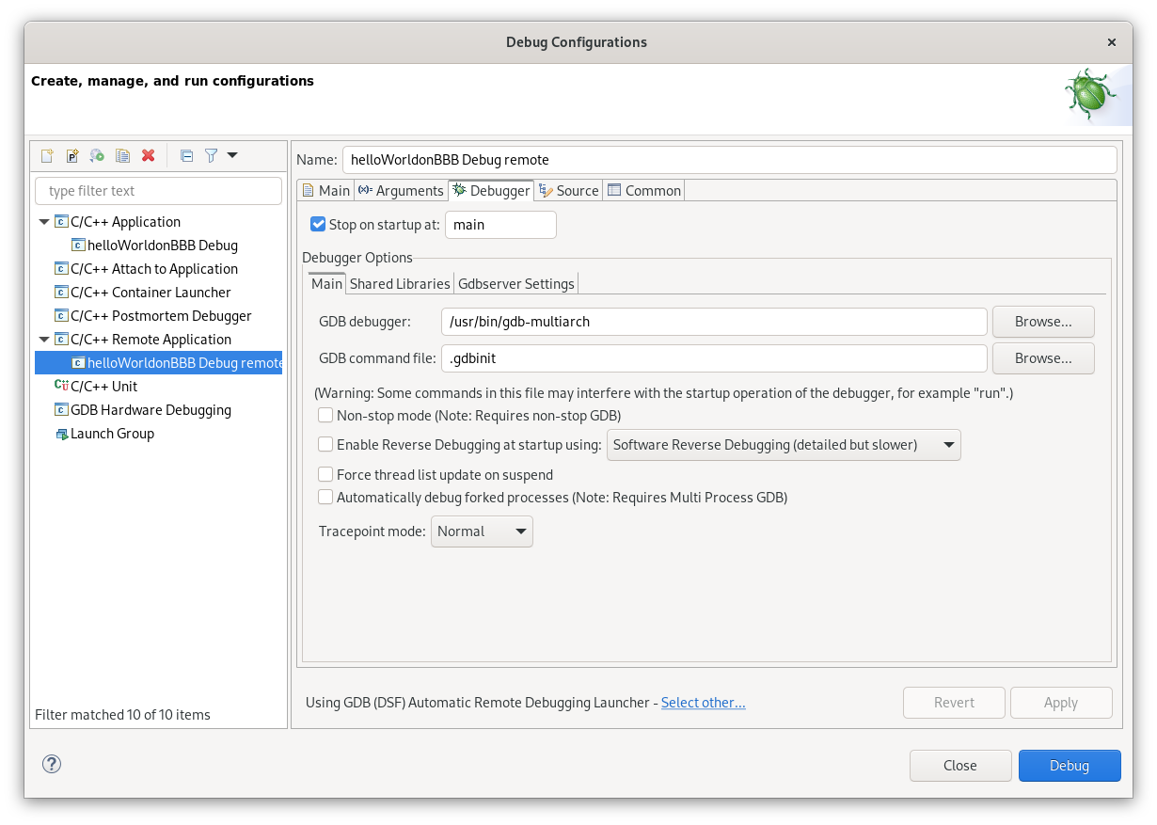Create a new launch configuration

[x=47, y=155]
